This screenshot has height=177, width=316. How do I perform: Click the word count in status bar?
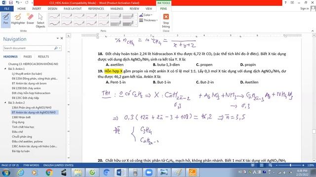pyautogui.click(x=31, y=165)
